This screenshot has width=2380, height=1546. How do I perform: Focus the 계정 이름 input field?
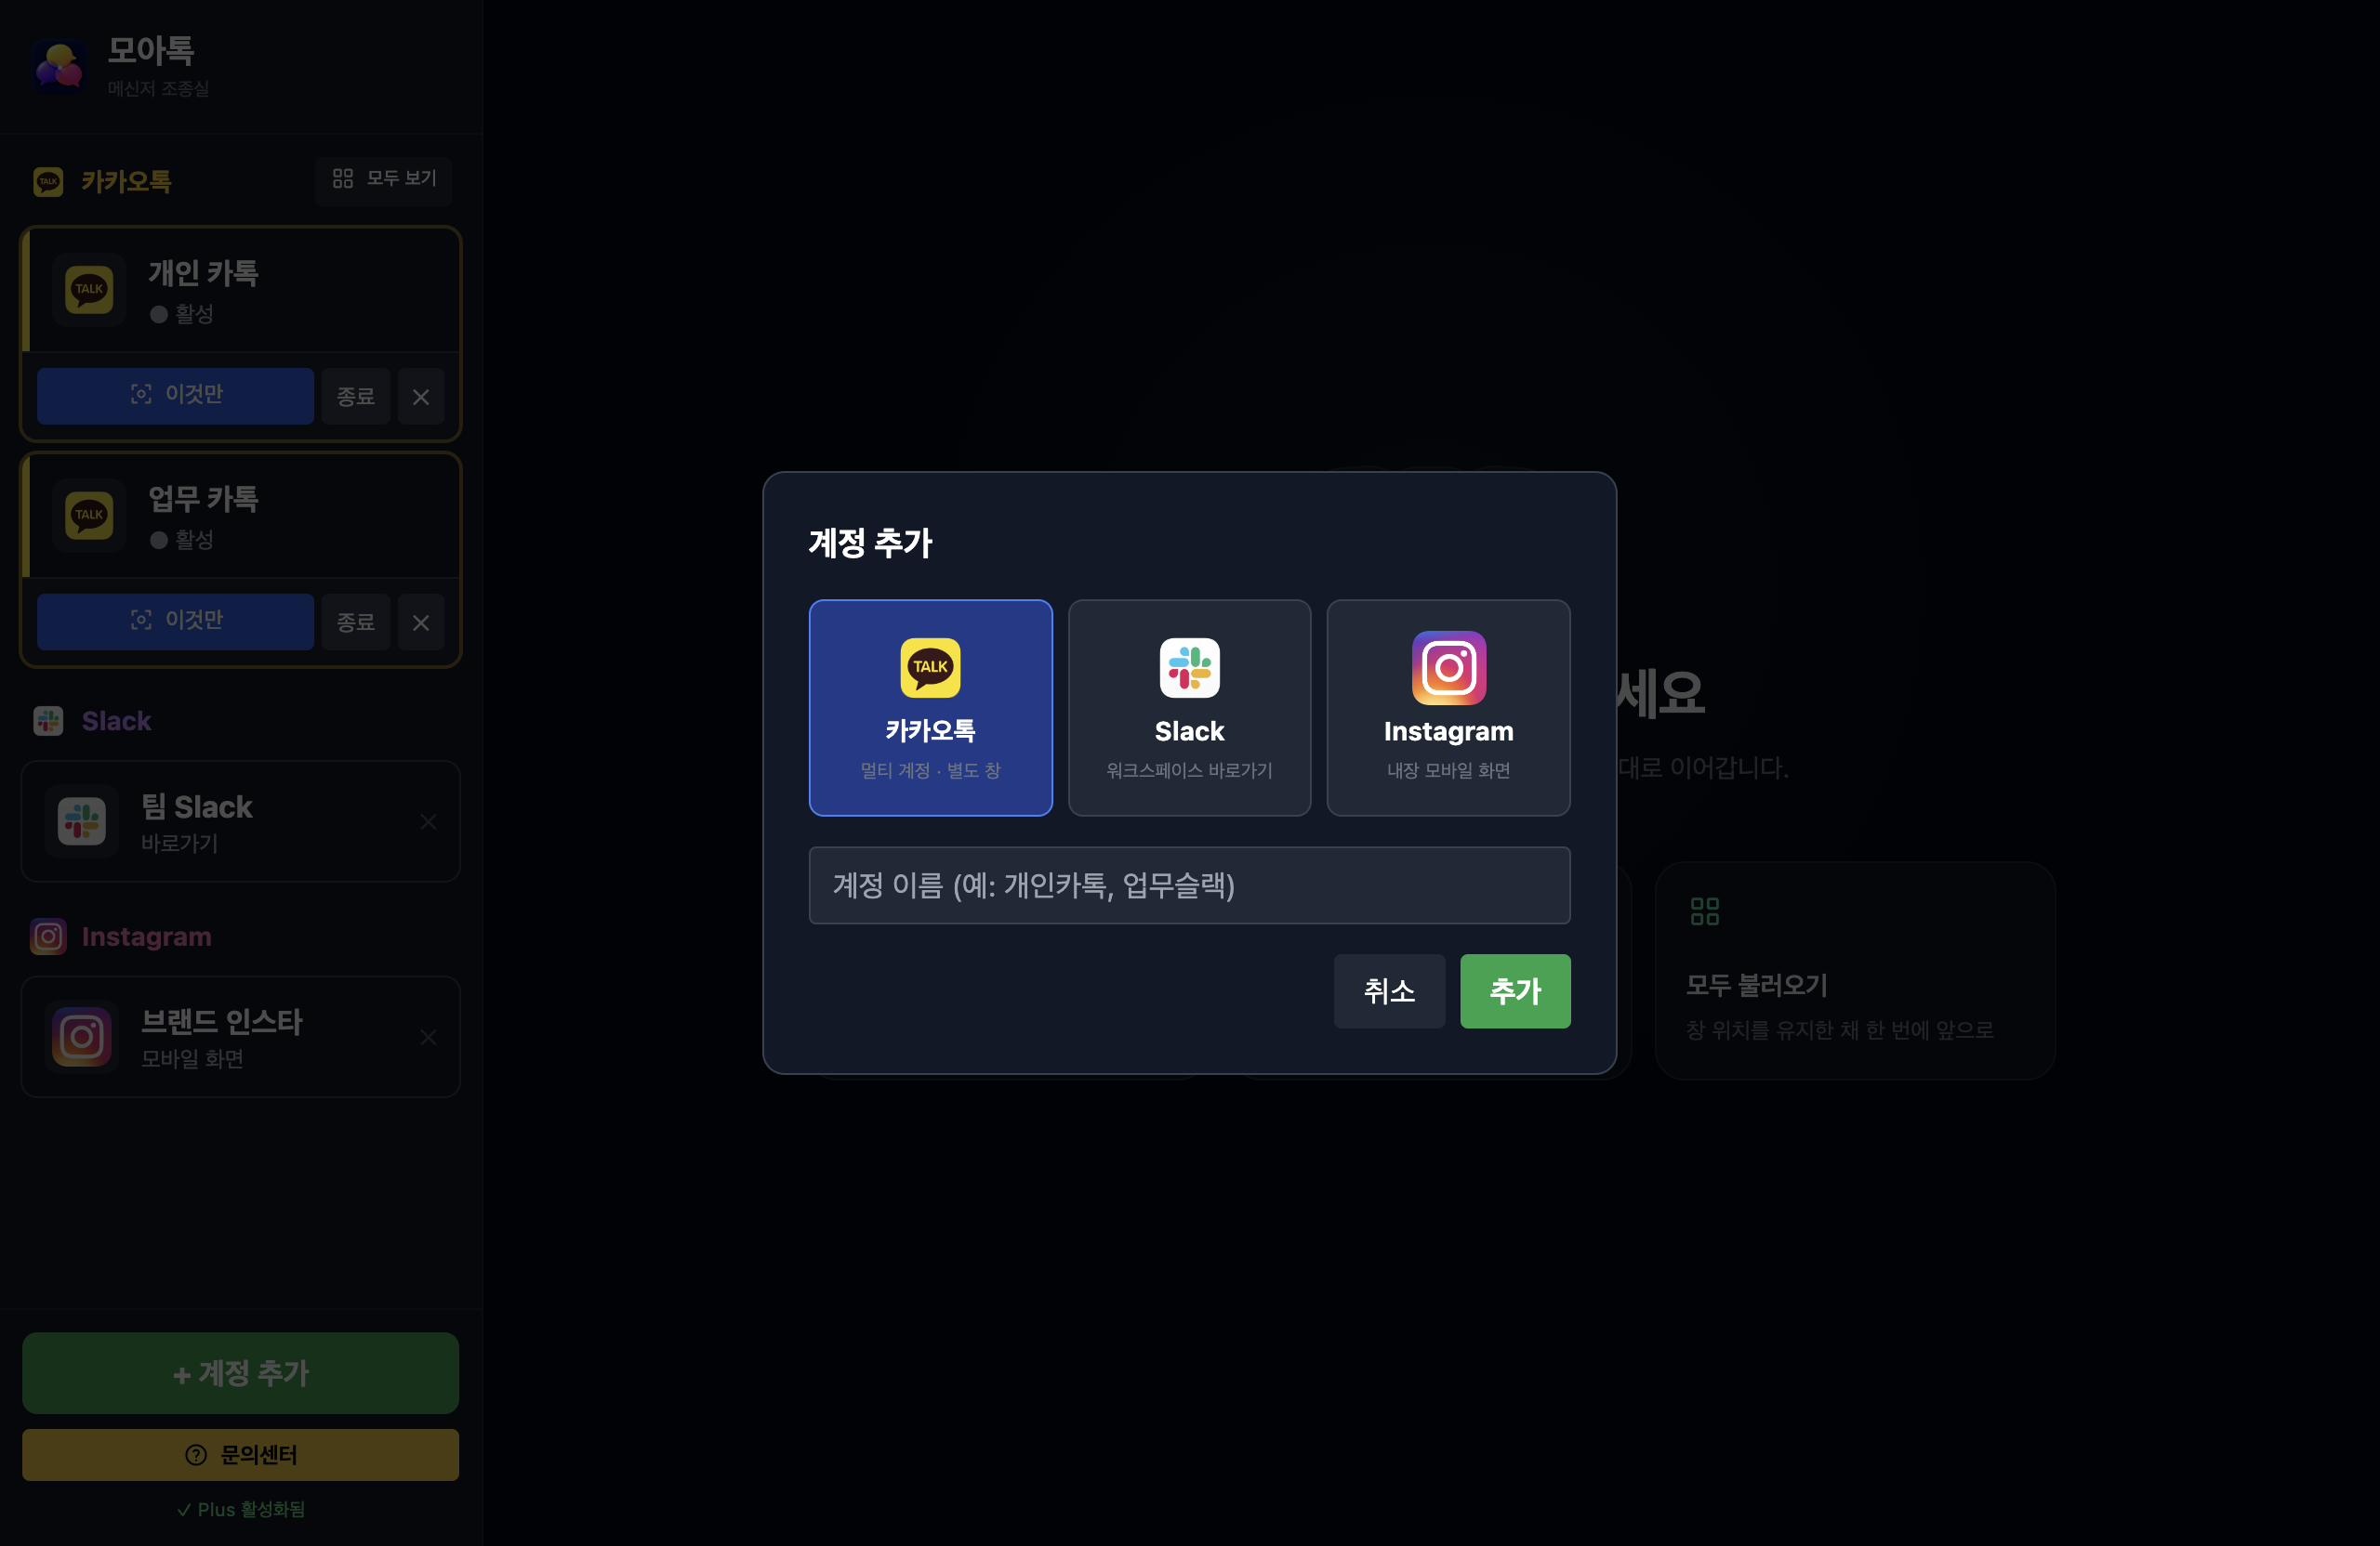click(1189, 885)
